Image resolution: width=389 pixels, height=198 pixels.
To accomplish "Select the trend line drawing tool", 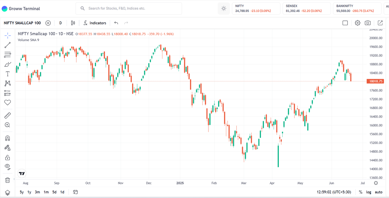I will click(x=7, y=45).
